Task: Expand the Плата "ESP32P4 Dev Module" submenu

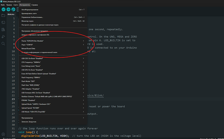Action: pyautogui.click(x=53, y=41)
